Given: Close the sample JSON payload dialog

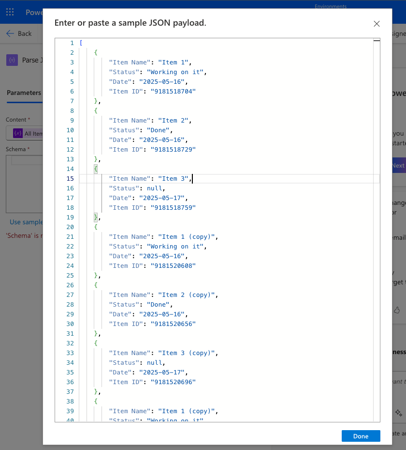Looking at the screenshot, I should 377,24.
